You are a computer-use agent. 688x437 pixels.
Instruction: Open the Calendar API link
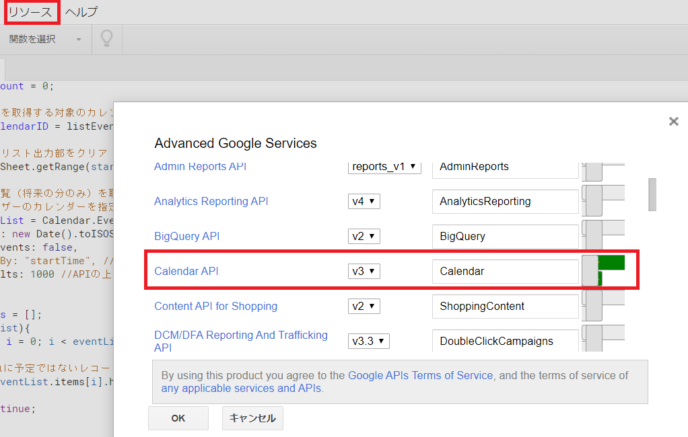[x=186, y=272]
